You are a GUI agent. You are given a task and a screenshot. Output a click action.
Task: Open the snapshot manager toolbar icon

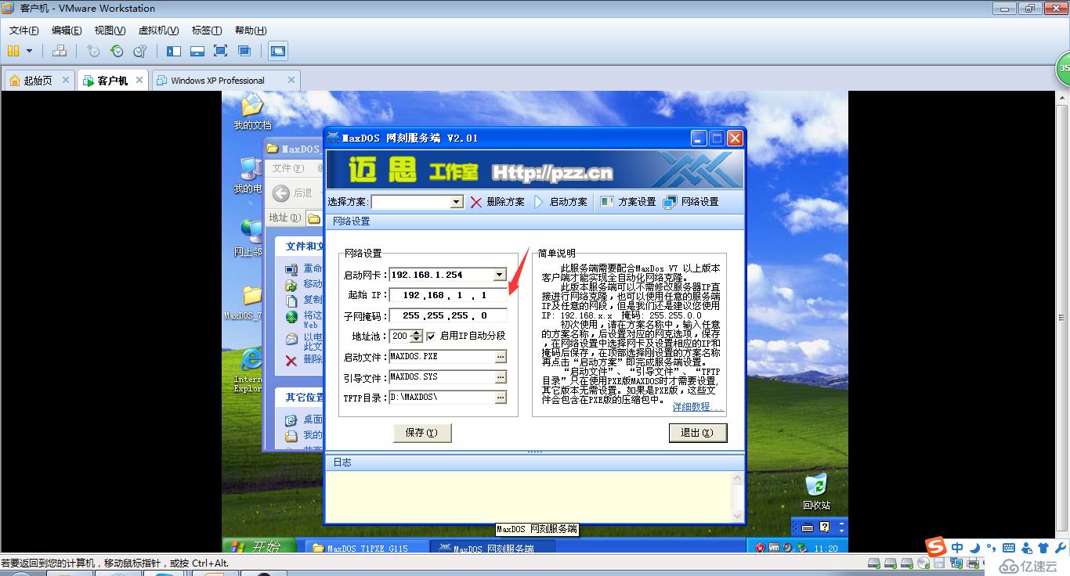click(x=140, y=51)
